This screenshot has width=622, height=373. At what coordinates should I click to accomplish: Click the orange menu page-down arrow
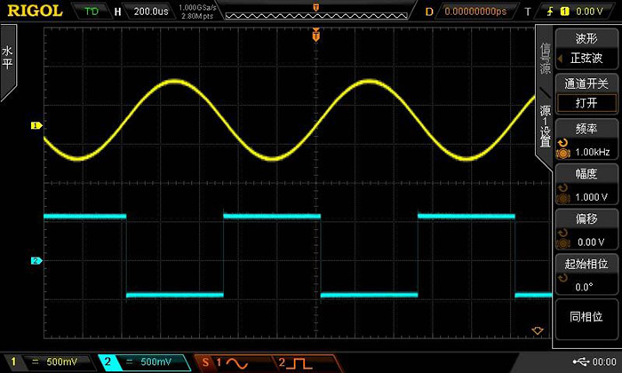click(536, 330)
